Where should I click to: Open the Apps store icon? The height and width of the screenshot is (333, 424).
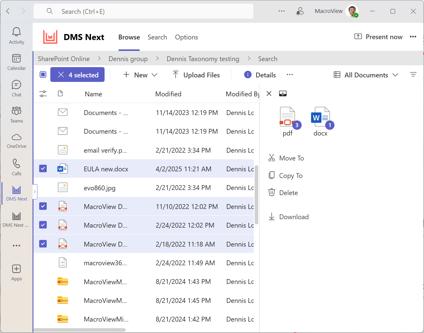[x=16, y=273]
